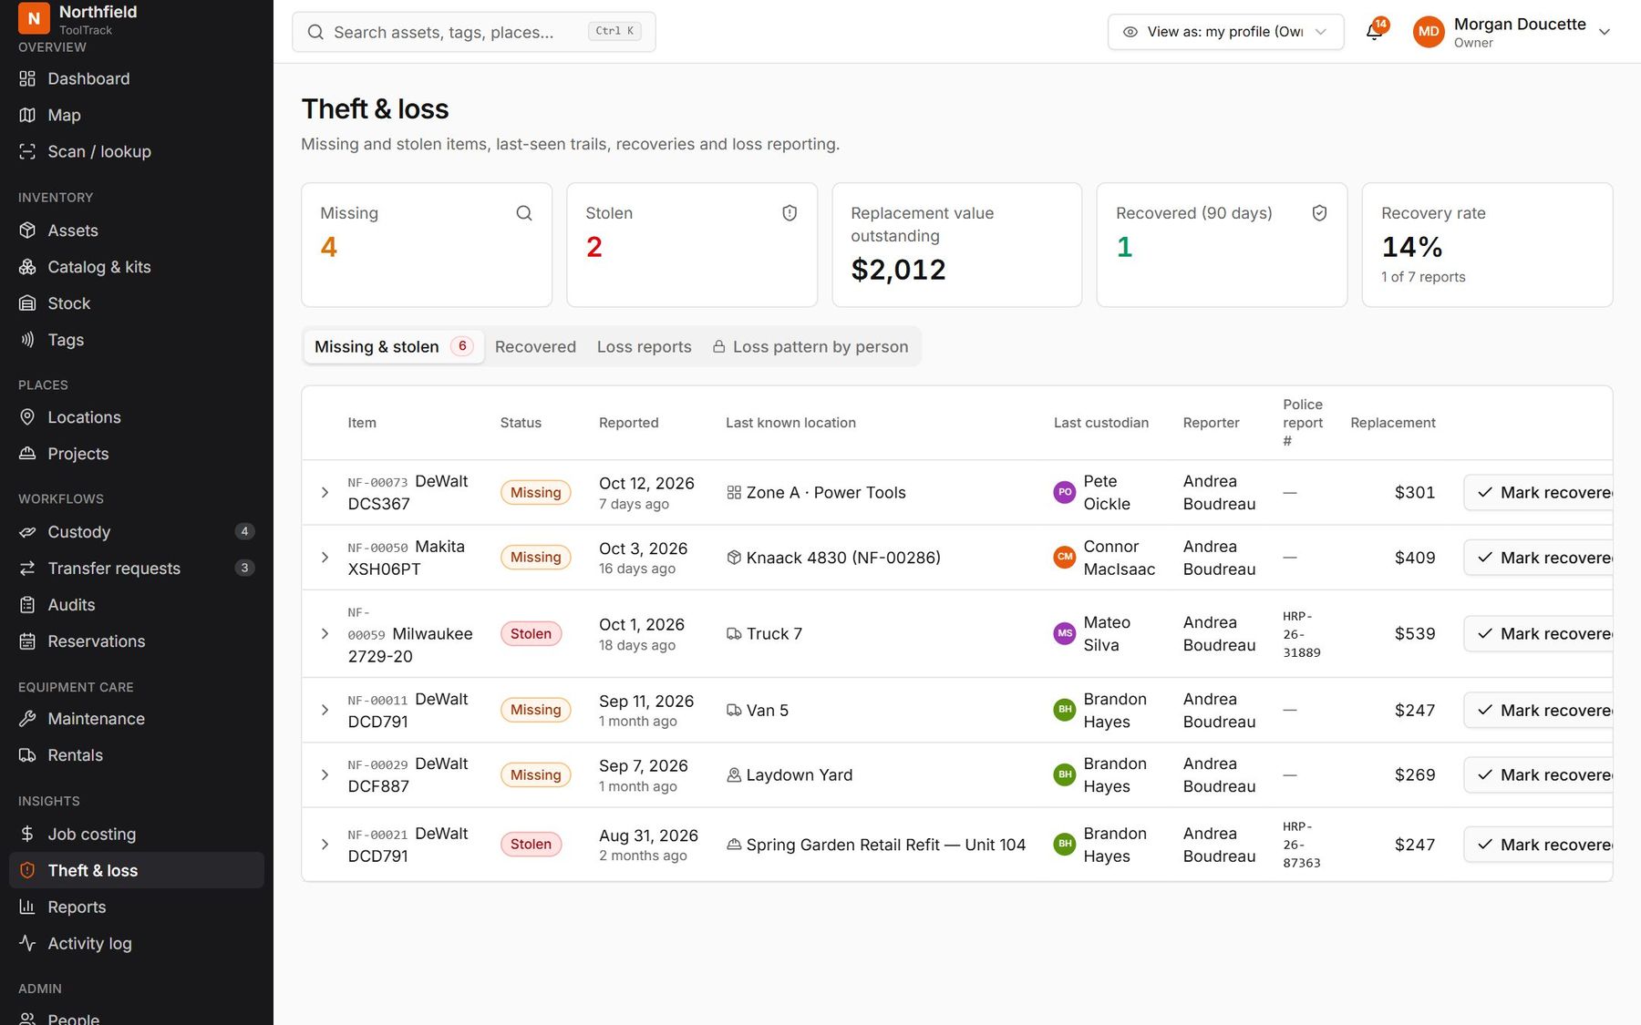Click the Assets box icon

(x=27, y=231)
